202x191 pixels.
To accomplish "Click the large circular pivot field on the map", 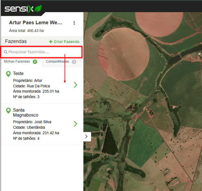I will point(124,54).
